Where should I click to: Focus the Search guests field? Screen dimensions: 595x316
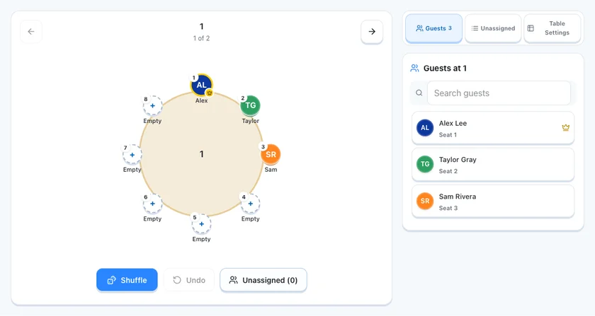click(499, 93)
